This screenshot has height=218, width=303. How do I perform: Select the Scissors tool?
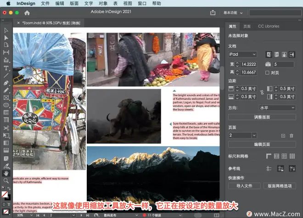pos(6,128)
